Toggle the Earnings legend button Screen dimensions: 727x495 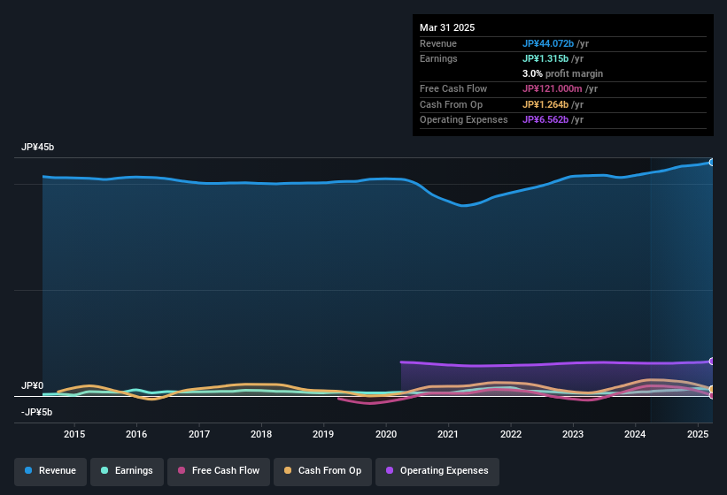click(127, 471)
